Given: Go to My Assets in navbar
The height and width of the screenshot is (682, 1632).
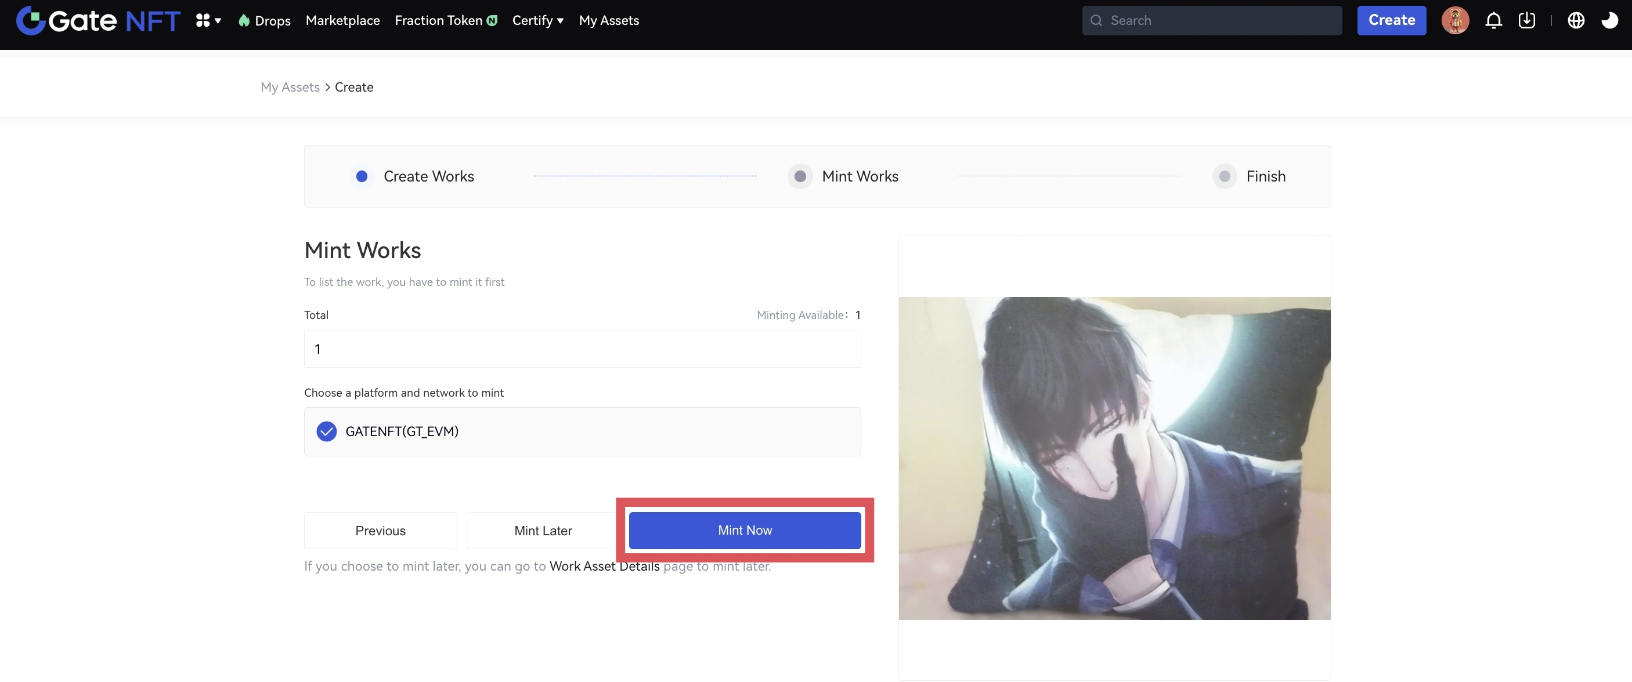Looking at the screenshot, I should coord(609,20).
